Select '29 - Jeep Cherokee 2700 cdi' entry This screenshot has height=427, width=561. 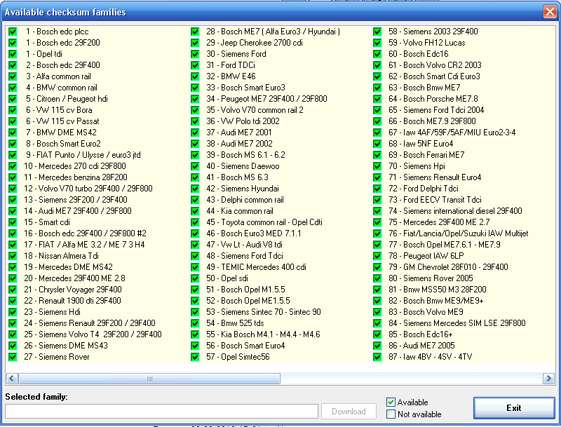255,43
